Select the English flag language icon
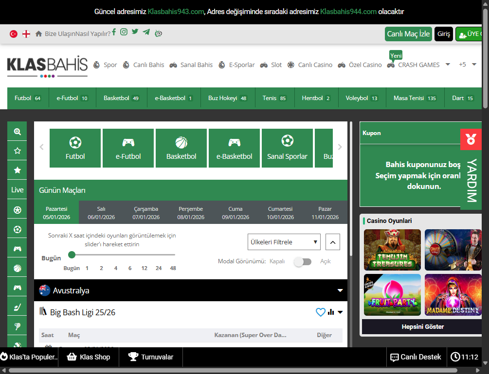Screen dimensions: 489x374 26,34
